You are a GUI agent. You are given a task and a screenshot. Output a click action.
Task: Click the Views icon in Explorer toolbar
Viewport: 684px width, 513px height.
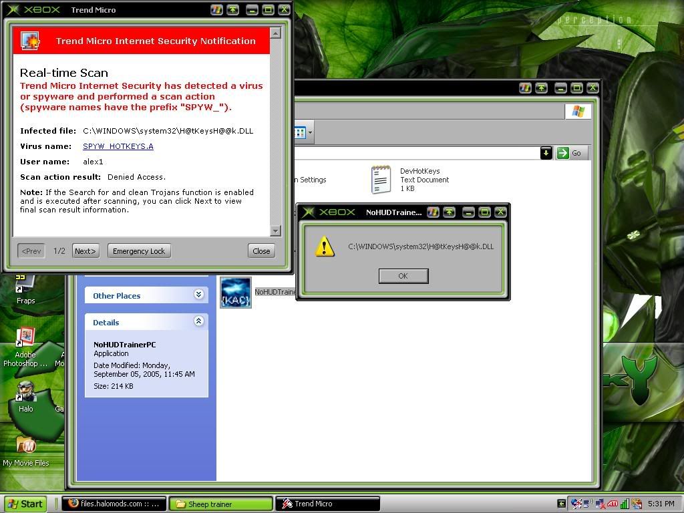[300, 133]
